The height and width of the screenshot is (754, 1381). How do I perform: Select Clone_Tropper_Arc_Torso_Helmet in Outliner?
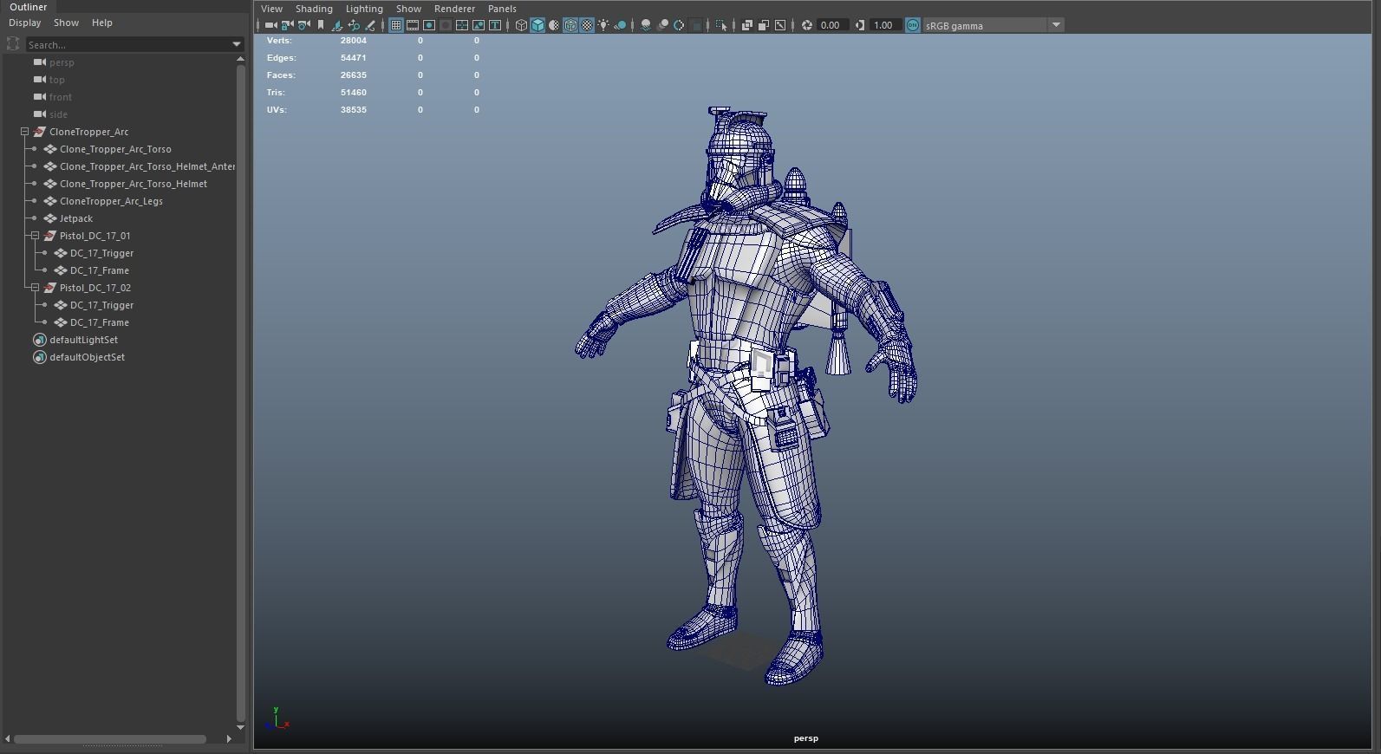point(134,184)
